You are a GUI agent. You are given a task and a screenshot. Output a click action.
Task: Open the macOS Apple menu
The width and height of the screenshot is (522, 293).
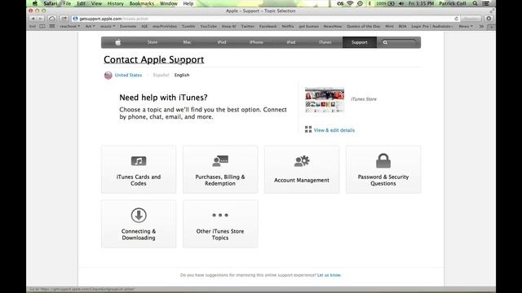tap(35, 3)
